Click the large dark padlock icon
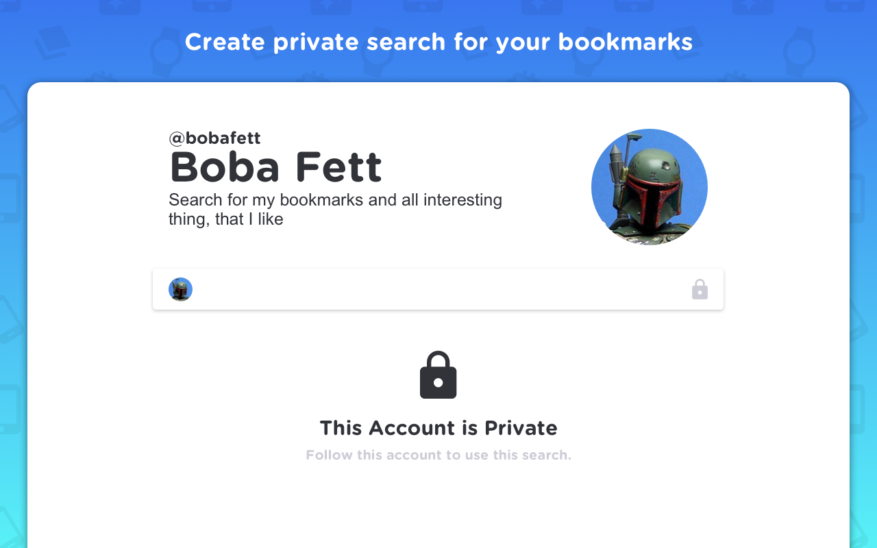This screenshot has height=548, width=877. tap(438, 375)
